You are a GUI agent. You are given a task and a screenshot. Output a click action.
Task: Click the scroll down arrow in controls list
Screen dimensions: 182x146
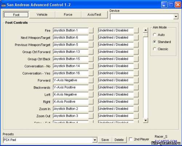146,121
